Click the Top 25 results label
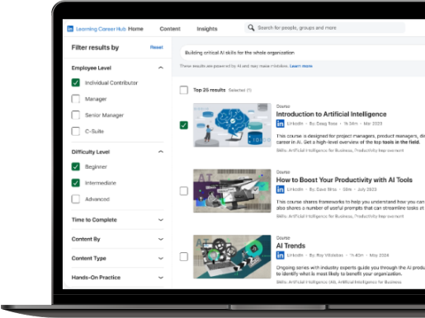 tap(210, 90)
